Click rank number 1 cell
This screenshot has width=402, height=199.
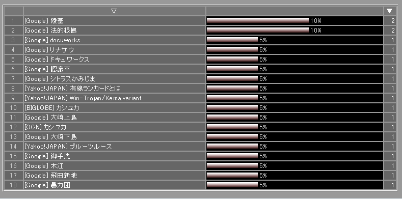(x=14, y=21)
